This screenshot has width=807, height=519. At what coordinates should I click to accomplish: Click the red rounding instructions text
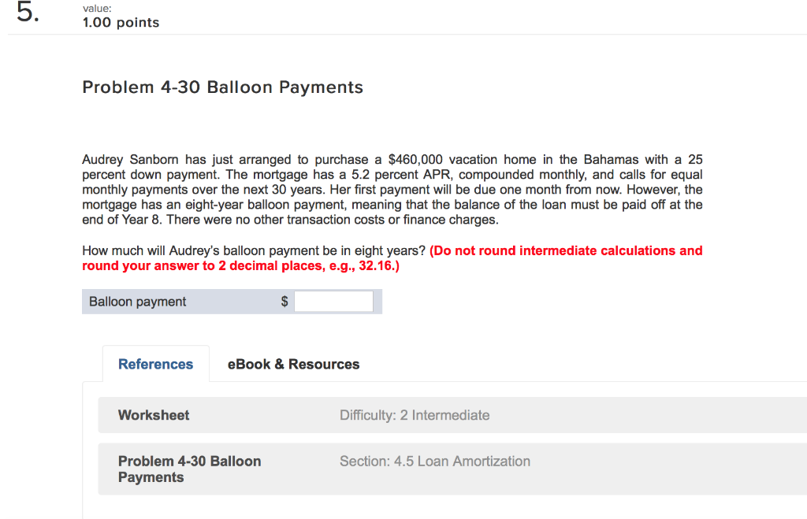pyautogui.click(x=392, y=258)
